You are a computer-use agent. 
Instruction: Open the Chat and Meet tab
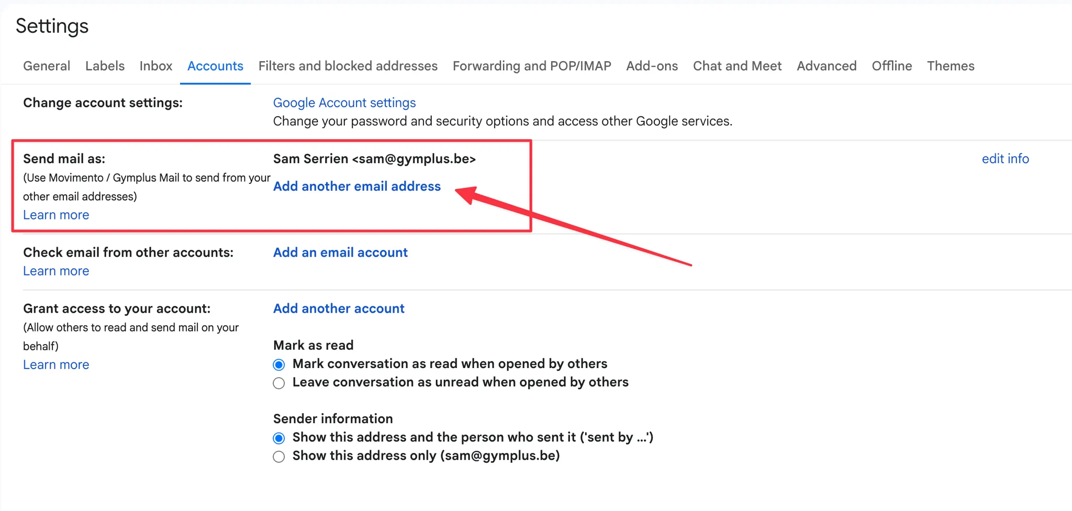click(x=737, y=66)
